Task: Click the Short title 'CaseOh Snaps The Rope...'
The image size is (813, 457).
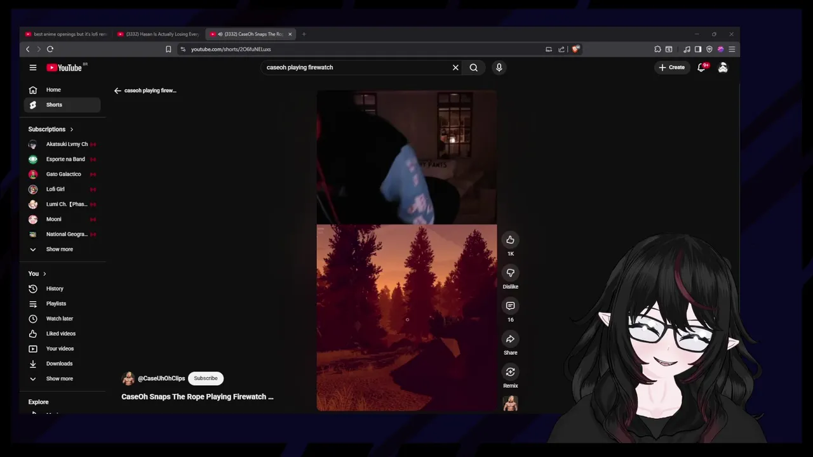Action: (x=198, y=397)
